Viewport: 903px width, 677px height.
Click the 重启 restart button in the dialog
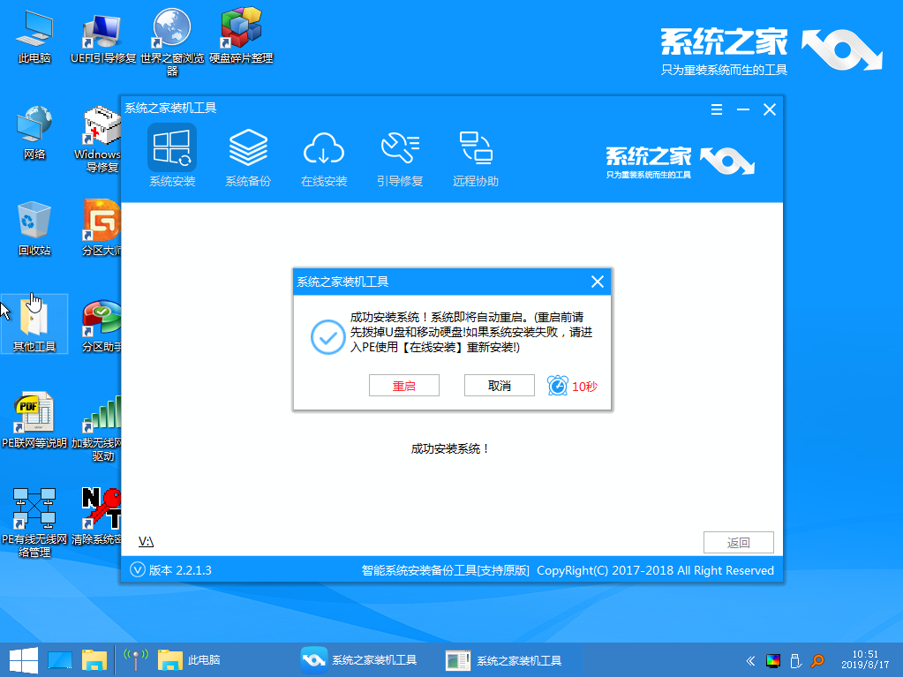pos(403,385)
